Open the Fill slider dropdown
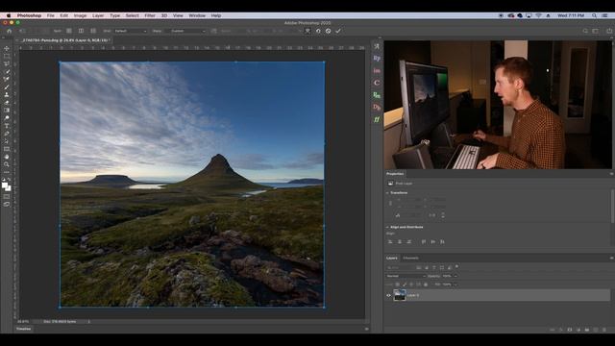This screenshot has height=346, width=615. click(x=455, y=284)
